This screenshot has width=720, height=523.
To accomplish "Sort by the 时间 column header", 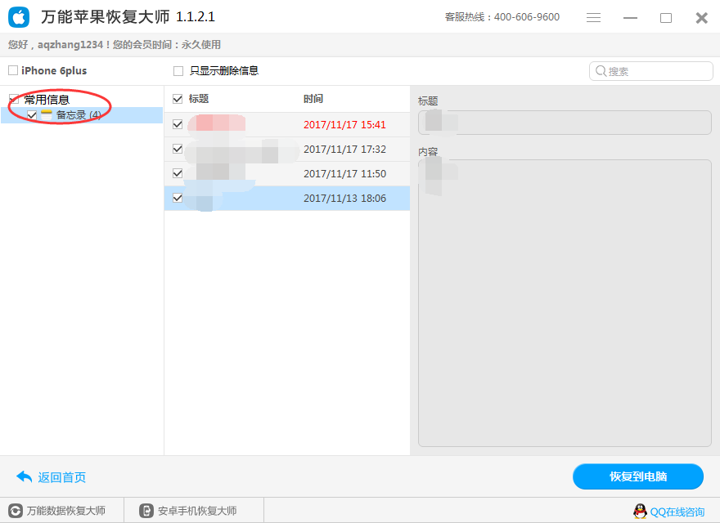I will [313, 99].
